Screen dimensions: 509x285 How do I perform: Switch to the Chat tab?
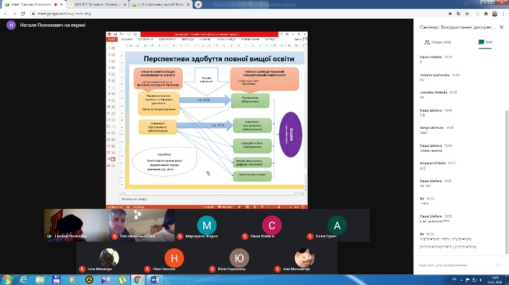point(485,42)
